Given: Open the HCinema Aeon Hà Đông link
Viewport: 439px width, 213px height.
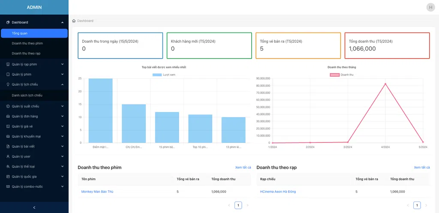Looking at the screenshot, I should [x=278, y=192].
